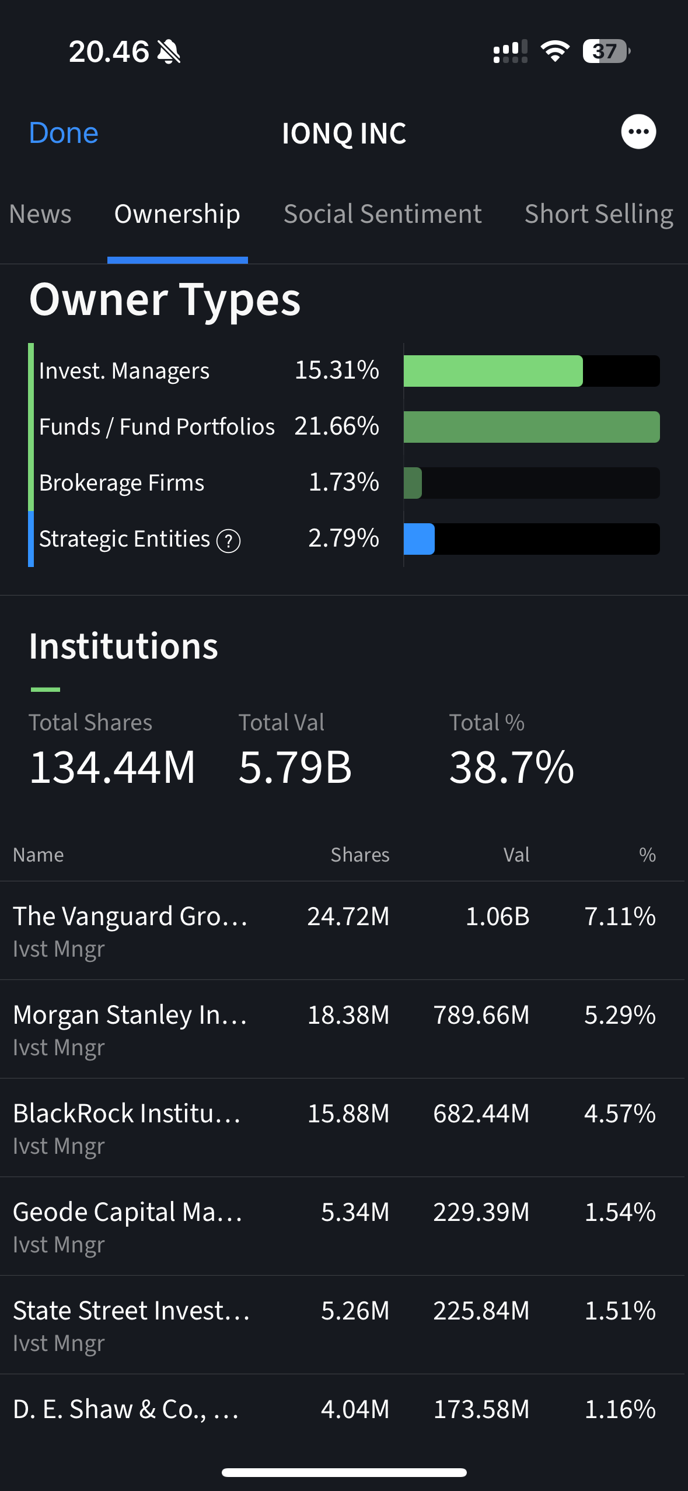Tap the muted bell icon in status bar
The width and height of the screenshot is (688, 1491).
point(169,52)
